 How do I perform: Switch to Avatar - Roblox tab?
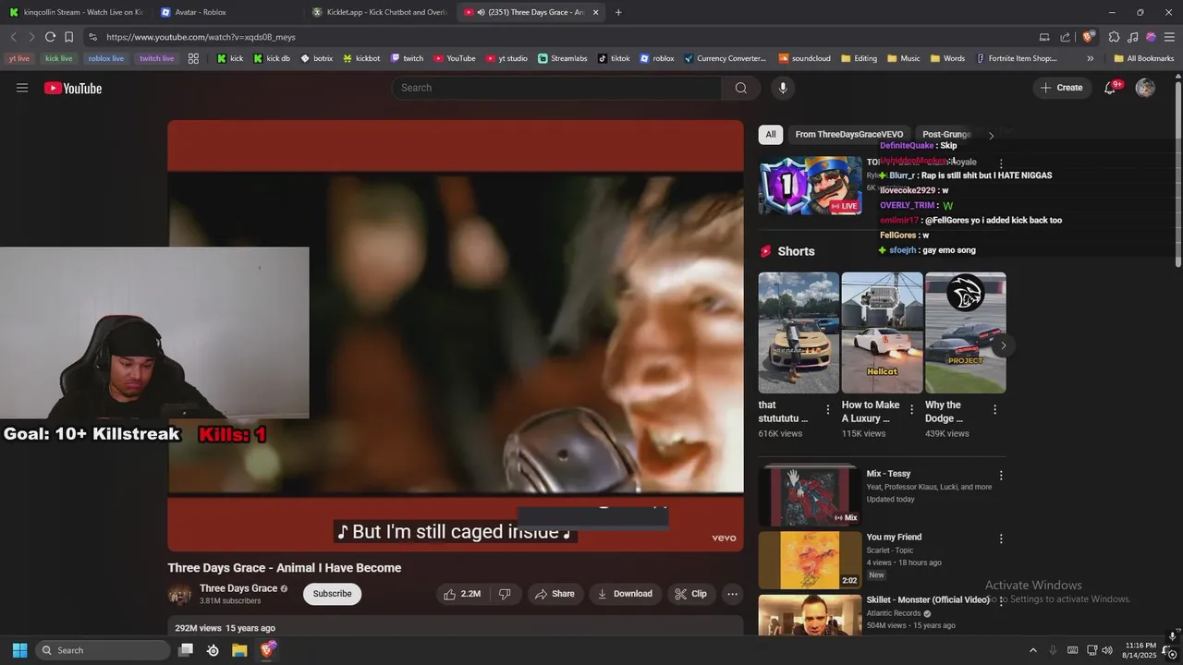tap(226, 12)
